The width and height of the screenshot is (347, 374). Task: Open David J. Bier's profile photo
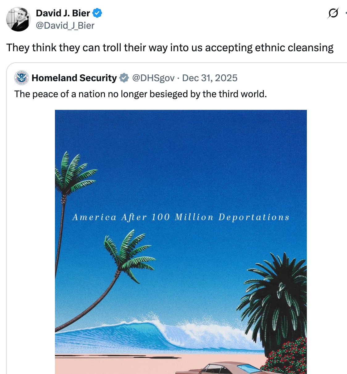tap(19, 19)
